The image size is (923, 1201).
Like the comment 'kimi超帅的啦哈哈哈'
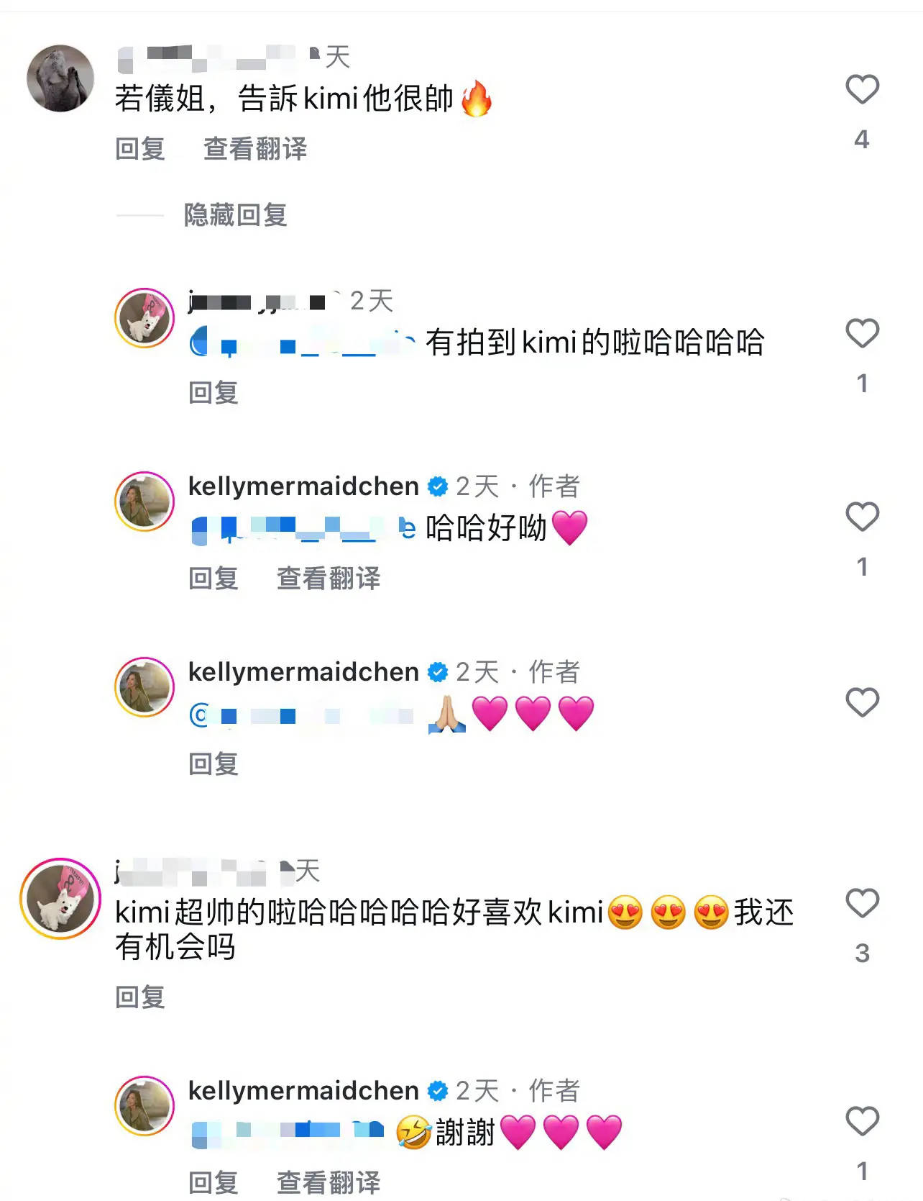[x=862, y=904]
